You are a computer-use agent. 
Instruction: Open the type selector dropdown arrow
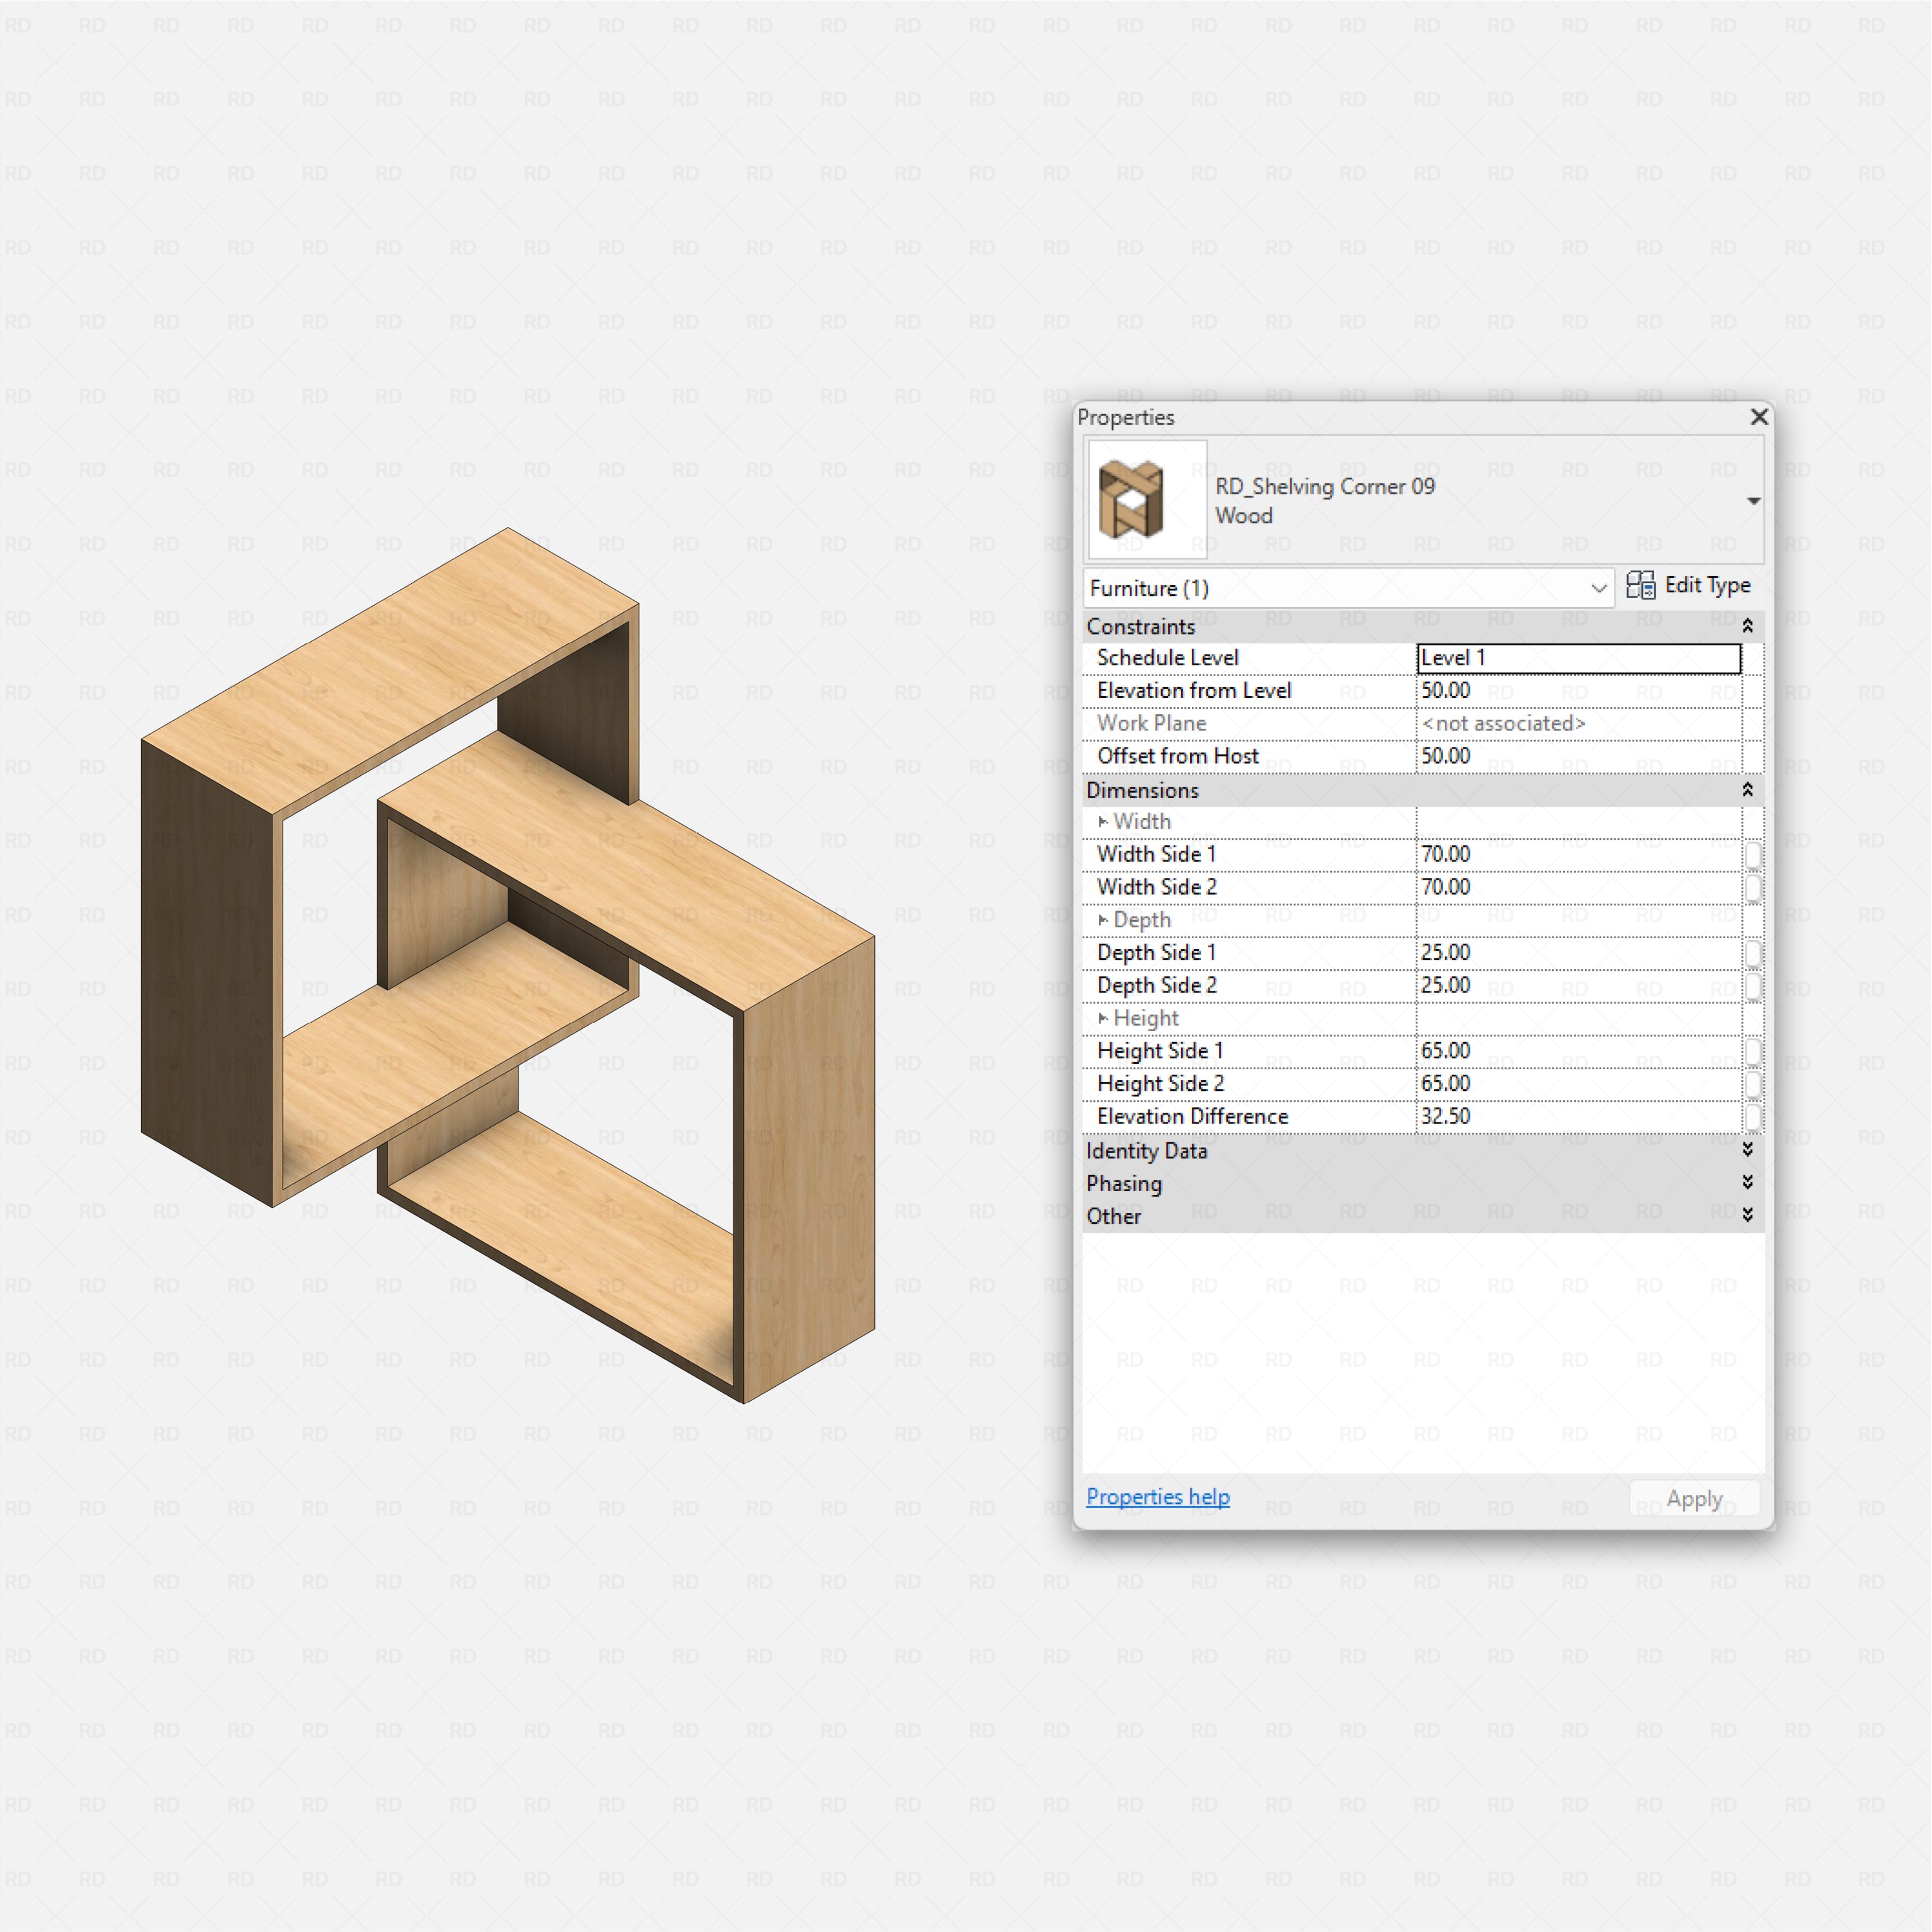pos(1754,500)
